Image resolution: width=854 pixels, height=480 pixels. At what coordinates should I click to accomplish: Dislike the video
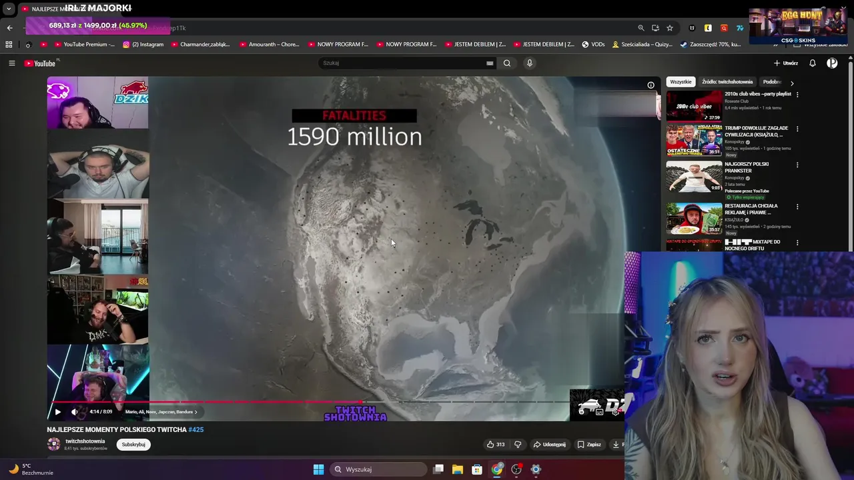pyautogui.click(x=518, y=445)
